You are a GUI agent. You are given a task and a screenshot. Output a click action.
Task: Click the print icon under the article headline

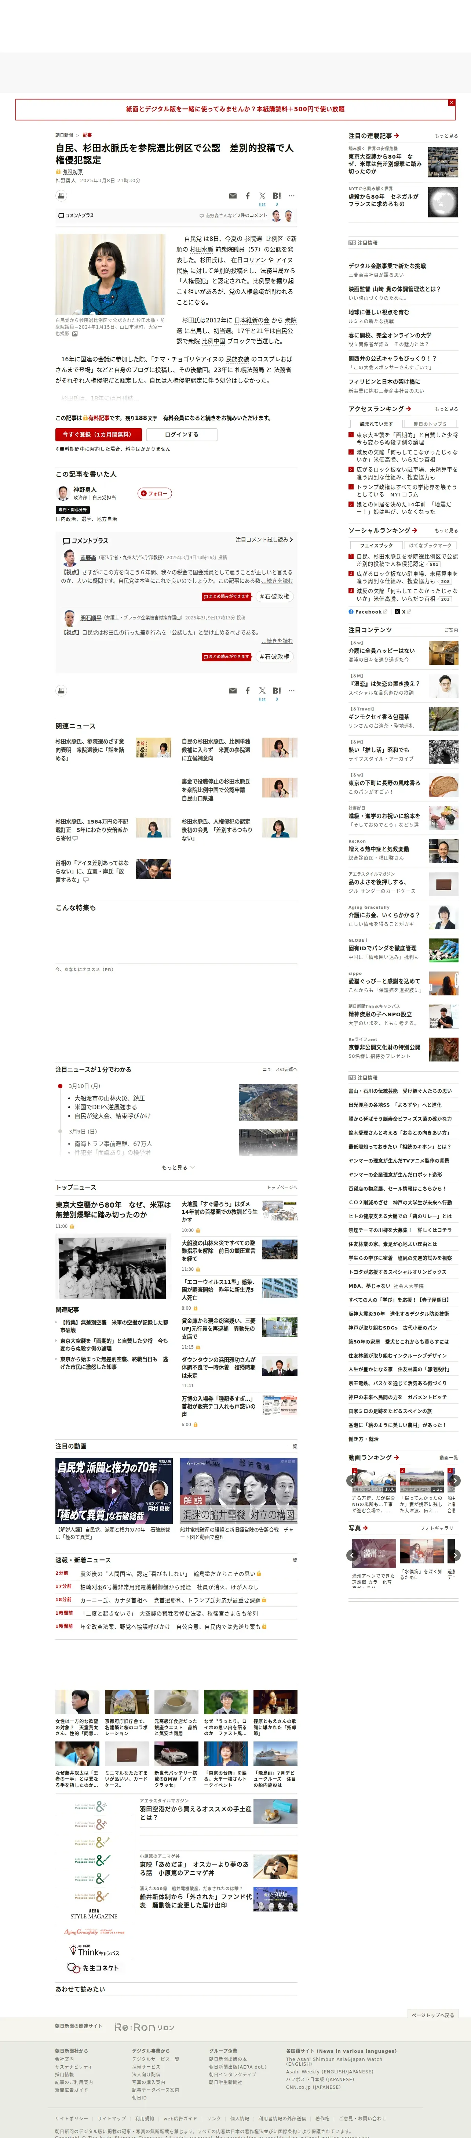point(61,196)
